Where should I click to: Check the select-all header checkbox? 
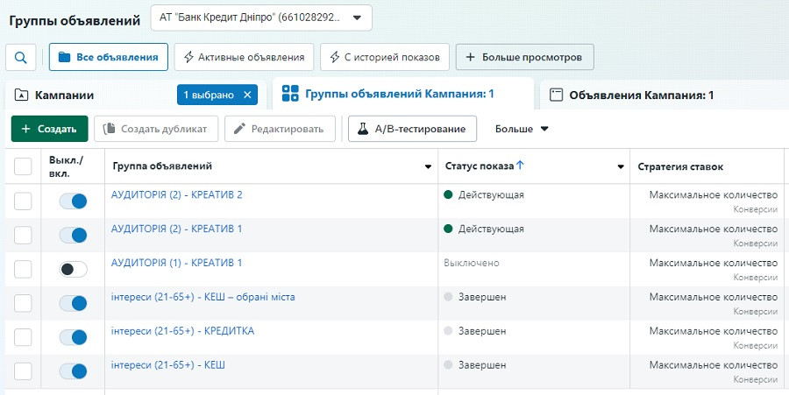[x=23, y=166]
